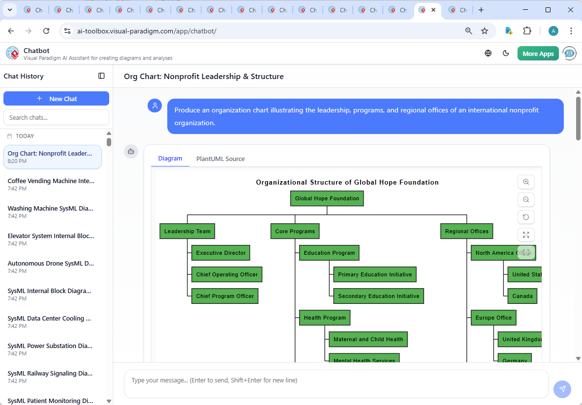Open the browser profile account menu
582x405 pixels.
pos(553,30)
